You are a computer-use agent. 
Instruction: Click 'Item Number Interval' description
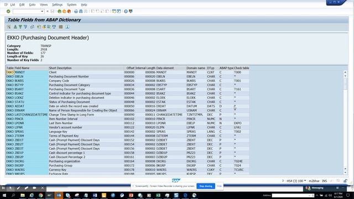click(x=63, y=119)
